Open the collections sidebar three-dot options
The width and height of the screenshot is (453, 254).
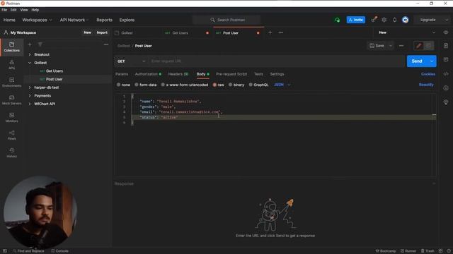(x=106, y=44)
